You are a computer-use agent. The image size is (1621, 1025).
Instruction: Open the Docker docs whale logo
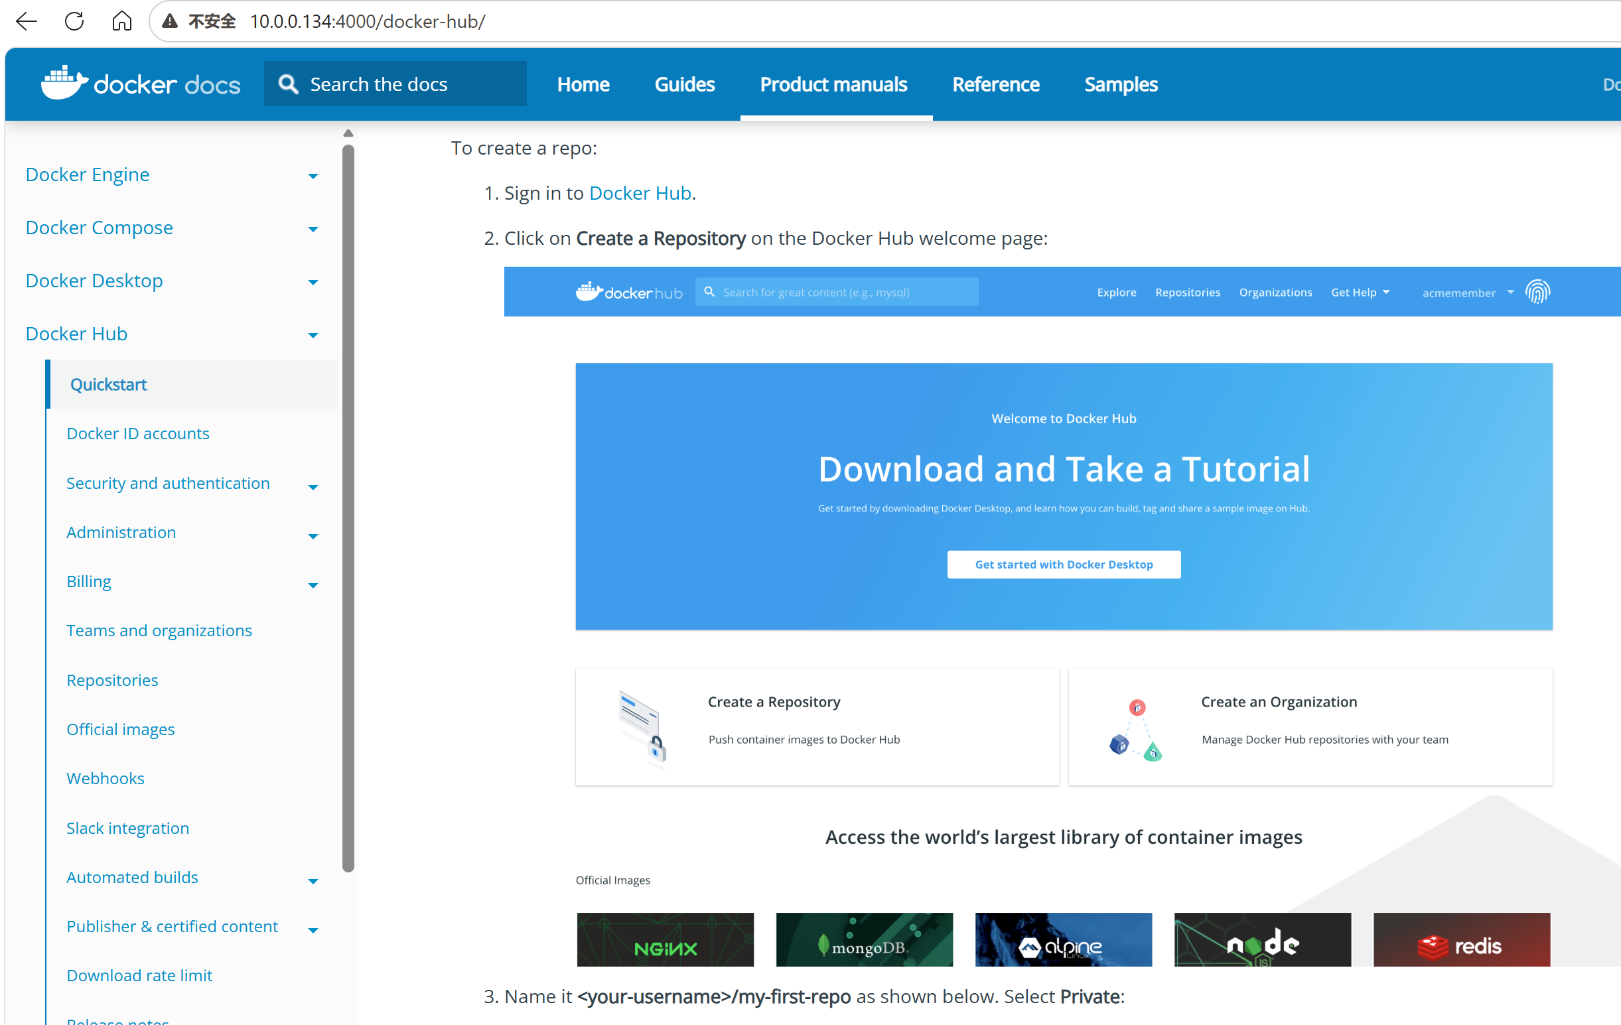pos(141,84)
